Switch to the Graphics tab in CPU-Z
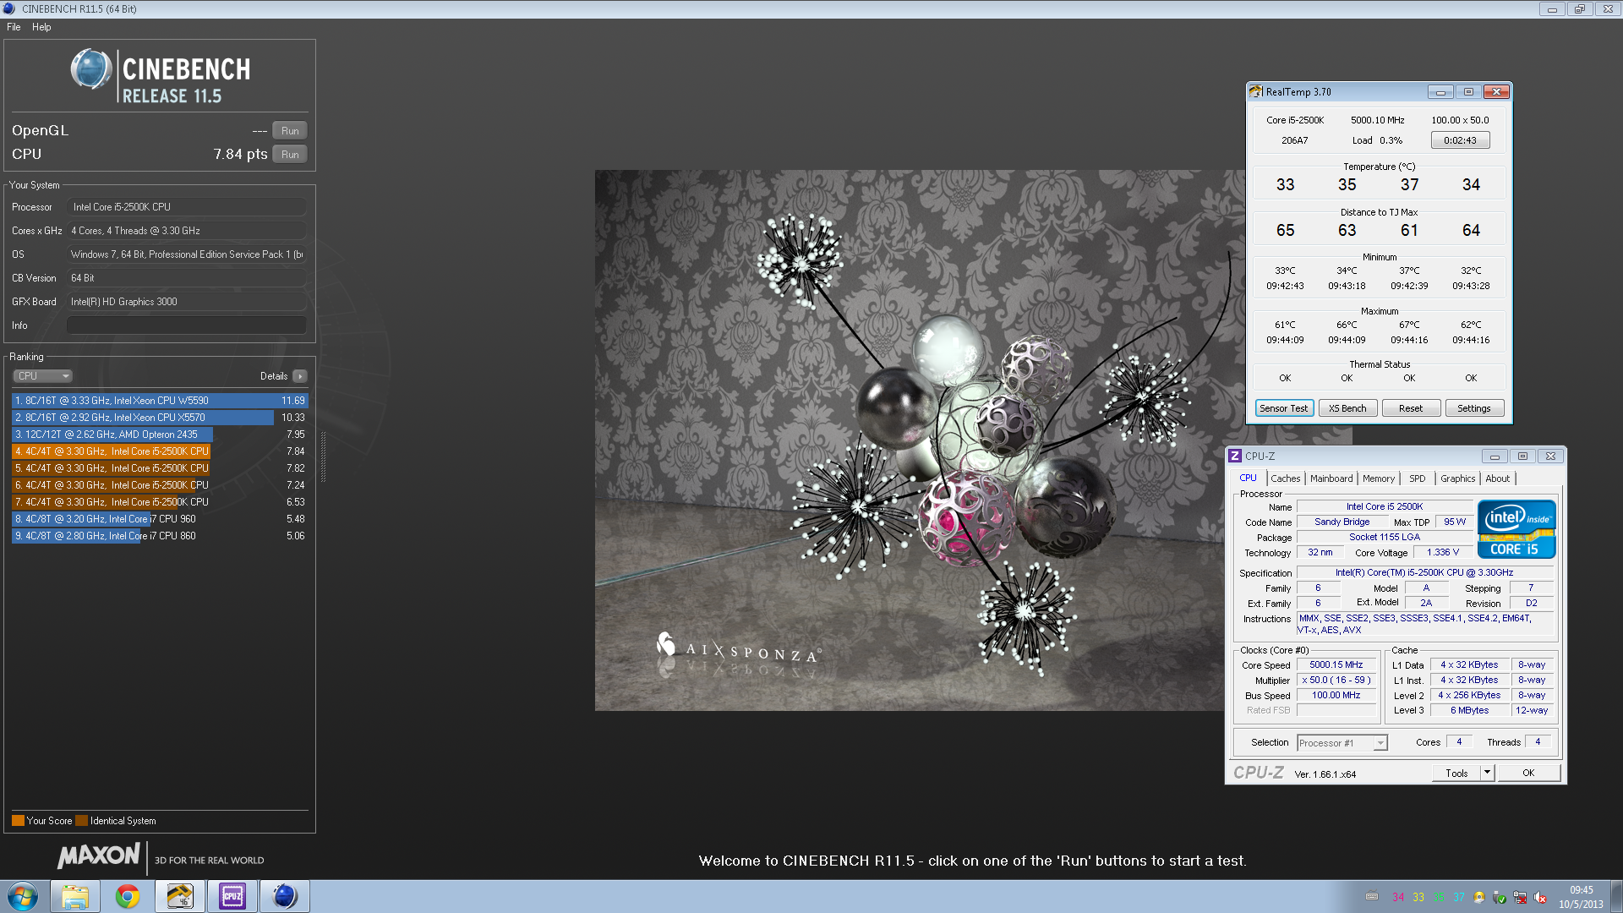 pyautogui.click(x=1458, y=478)
